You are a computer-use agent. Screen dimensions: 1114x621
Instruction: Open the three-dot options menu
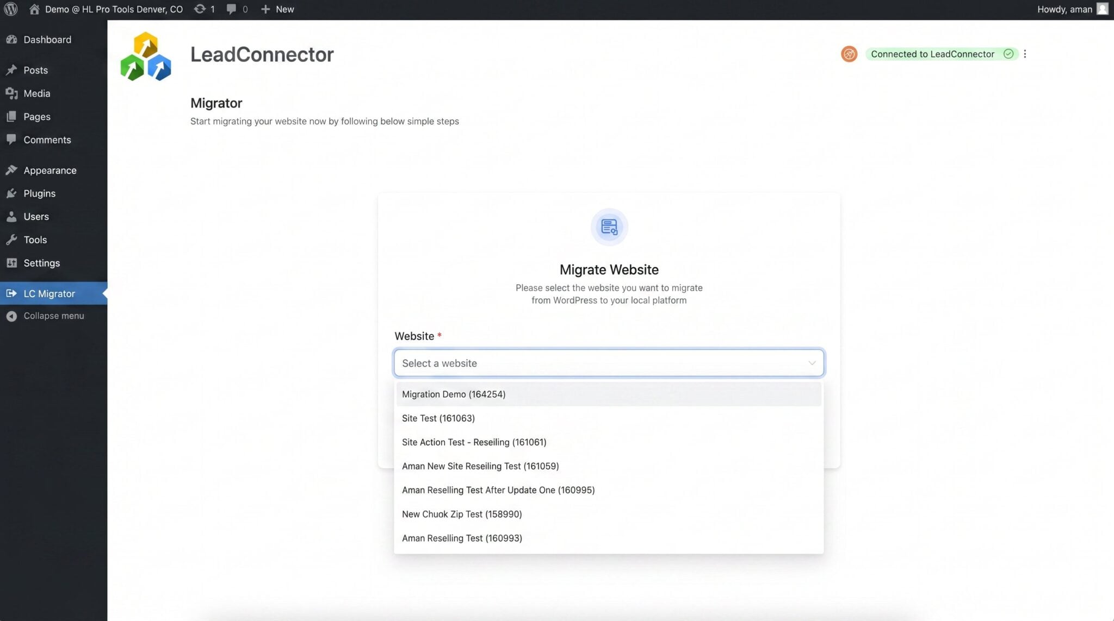tap(1025, 54)
